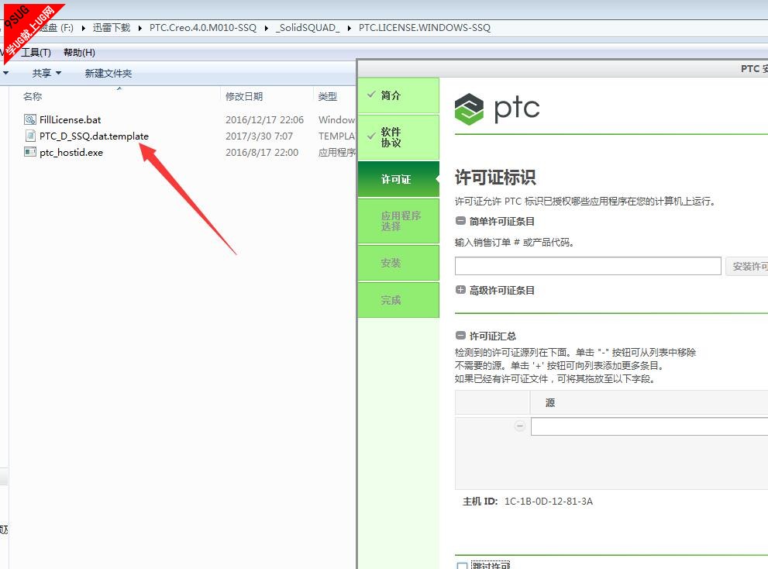
Task: Click date 2016/12/17 22:06
Action: coord(264,119)
